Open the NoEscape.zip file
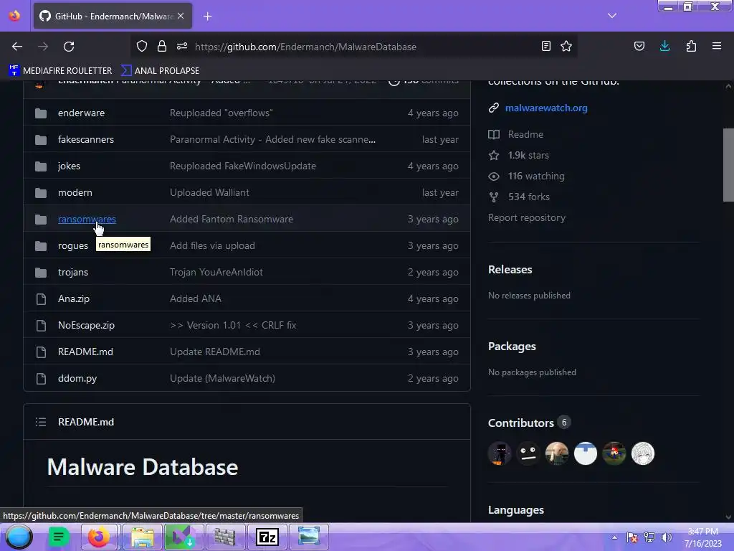Viewport: 734px width, 551px height. (86, 325)
